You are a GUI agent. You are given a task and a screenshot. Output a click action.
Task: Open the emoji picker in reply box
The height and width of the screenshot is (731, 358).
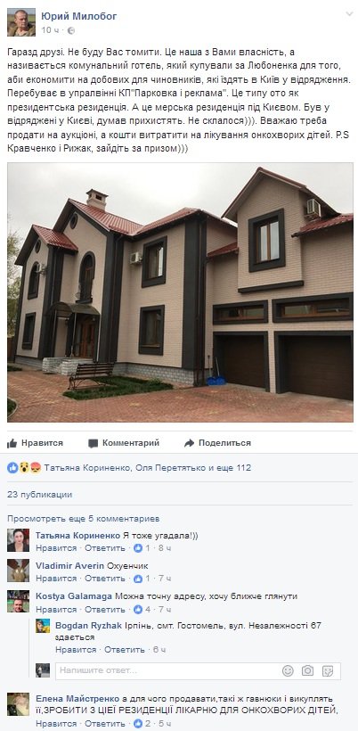pyautogui.click(x=288, y=671)
